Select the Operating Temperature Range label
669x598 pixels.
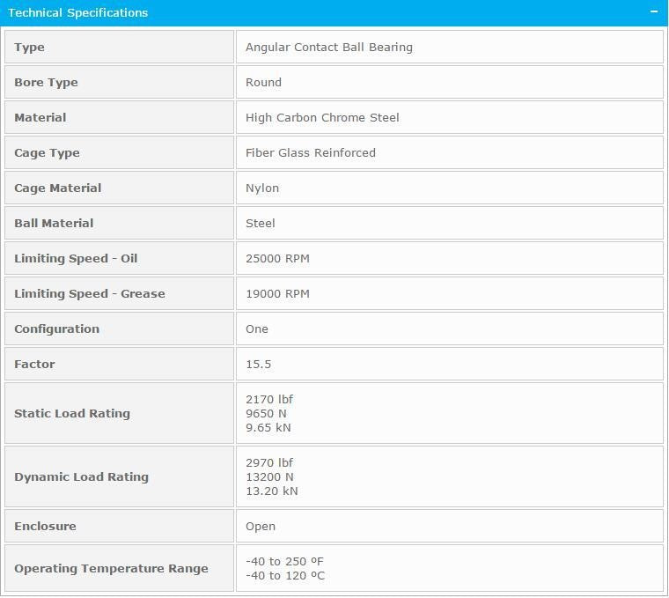point(112,569)
